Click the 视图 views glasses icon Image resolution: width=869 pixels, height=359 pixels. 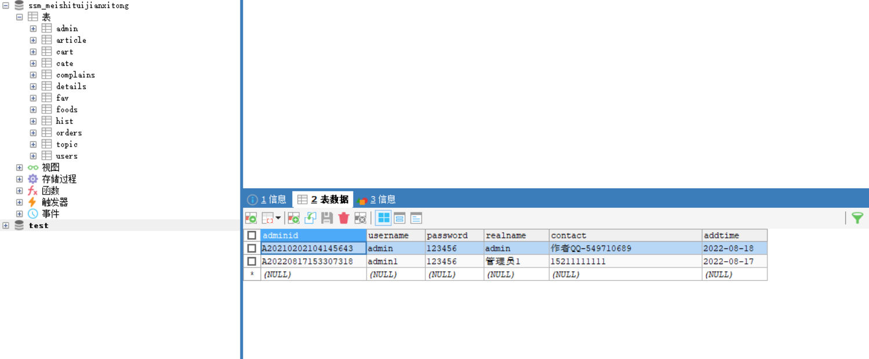coord(33,167)
